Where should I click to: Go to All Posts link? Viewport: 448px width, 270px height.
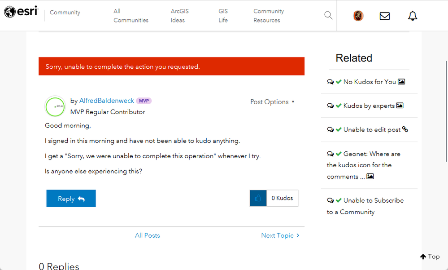148,235
